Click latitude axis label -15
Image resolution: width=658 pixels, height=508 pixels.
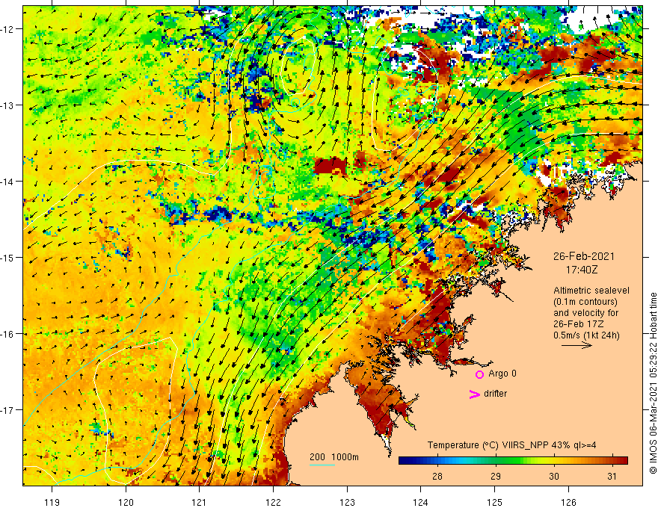tap(8, 257)
